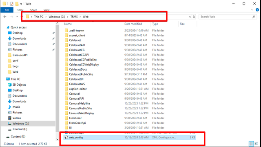This screenshot has width=261, height=147.
Task: Select the caption-editor folder icon
Action: click(x=66, y=89)
